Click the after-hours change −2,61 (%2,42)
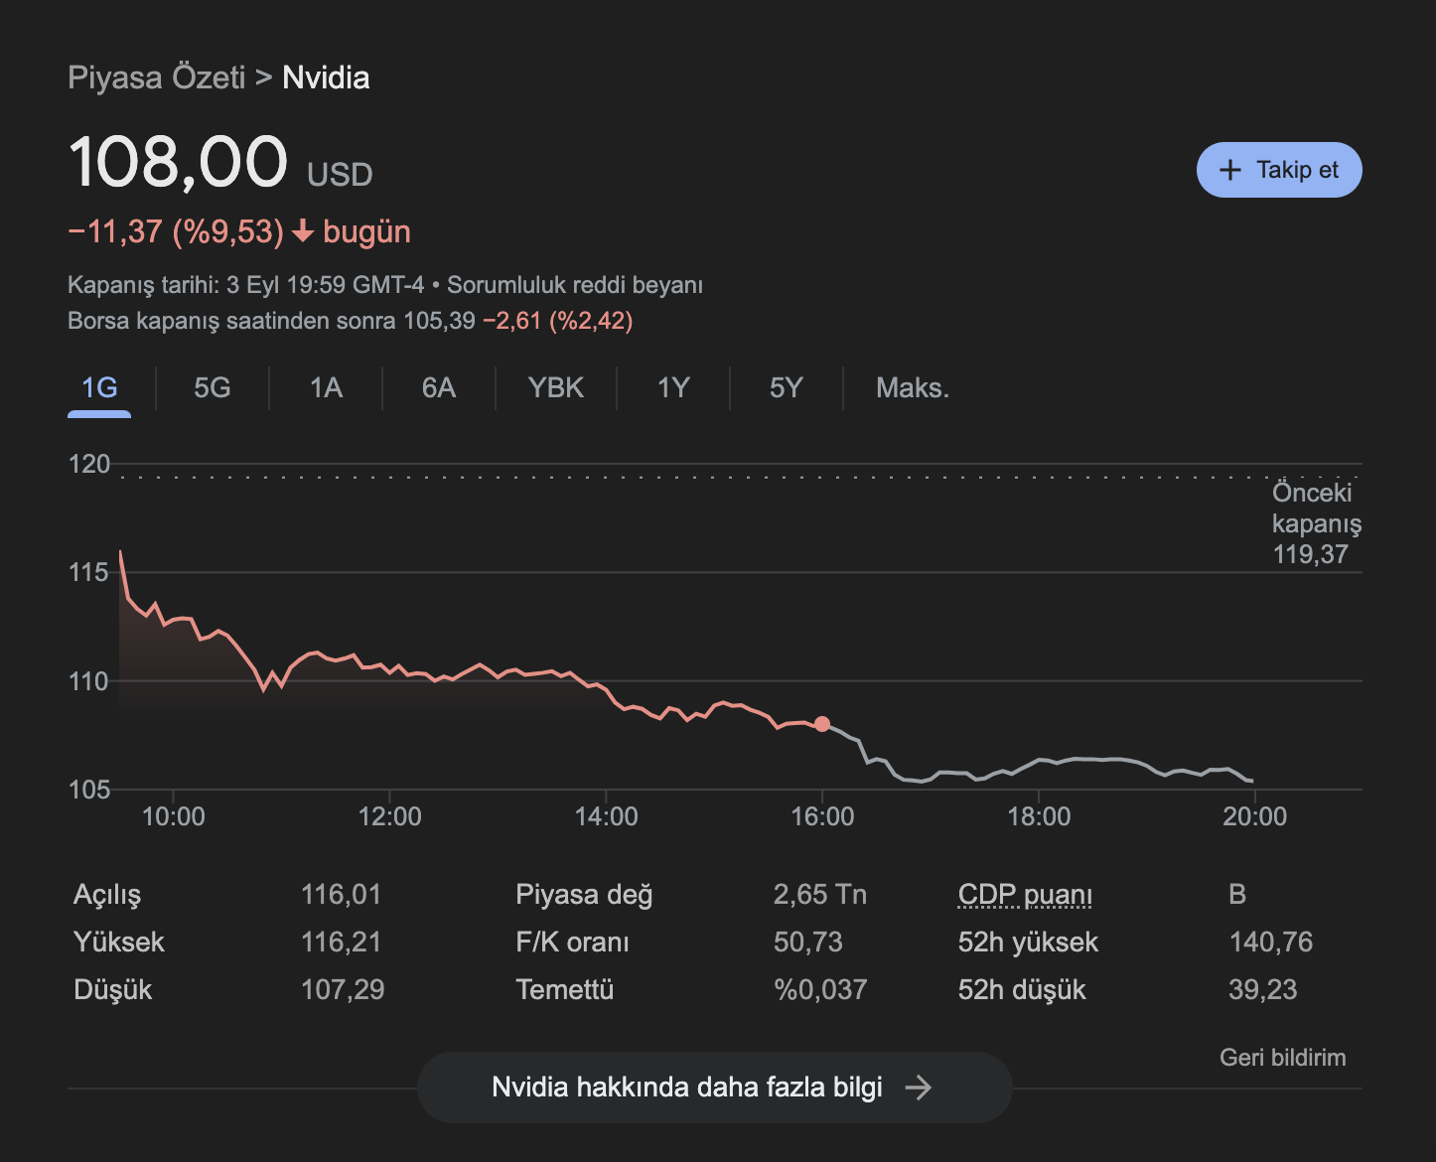This screenshot has height=1162, width=1436. click(558, 321)
